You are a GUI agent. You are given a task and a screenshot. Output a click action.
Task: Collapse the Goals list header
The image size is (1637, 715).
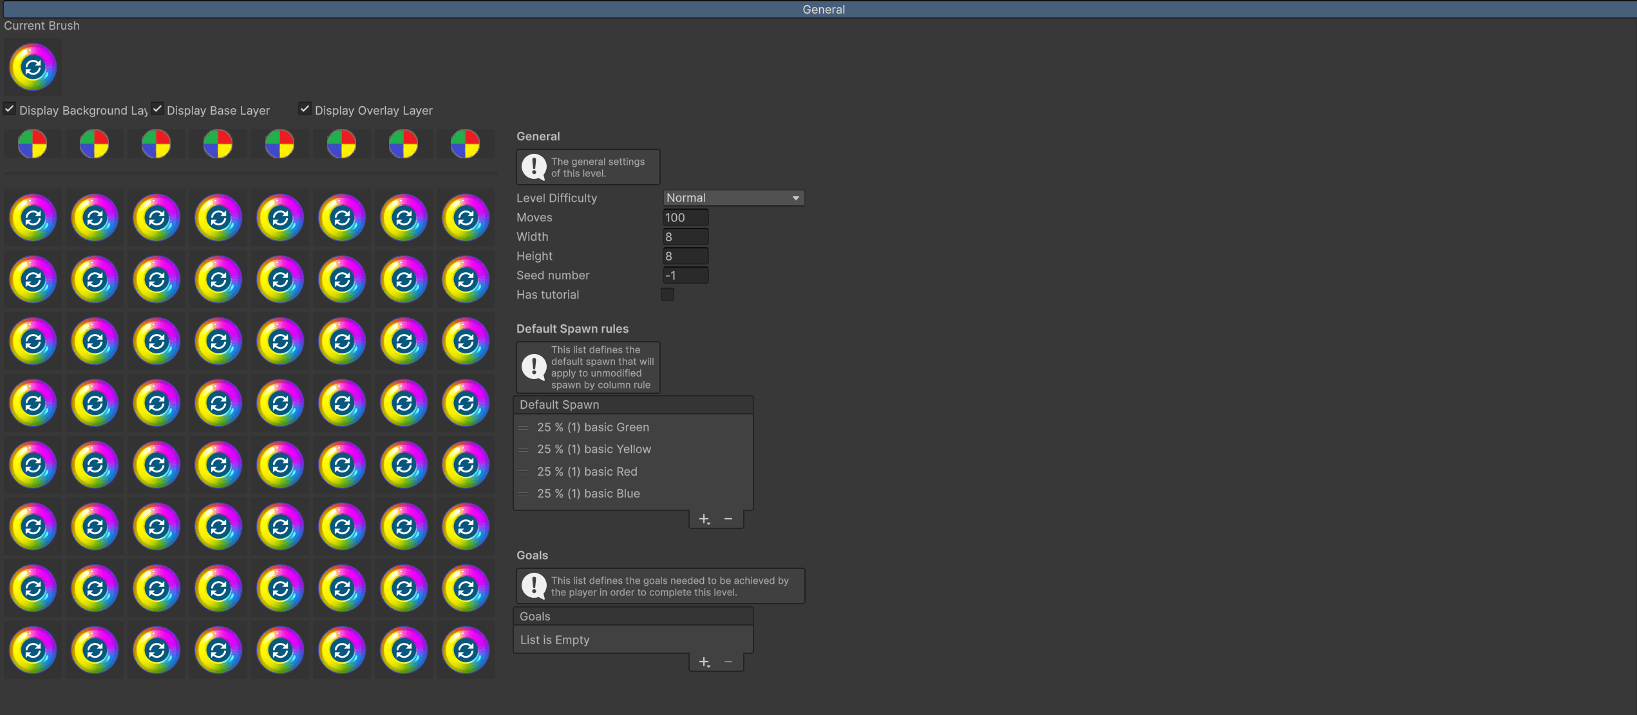tap(535, 617)
